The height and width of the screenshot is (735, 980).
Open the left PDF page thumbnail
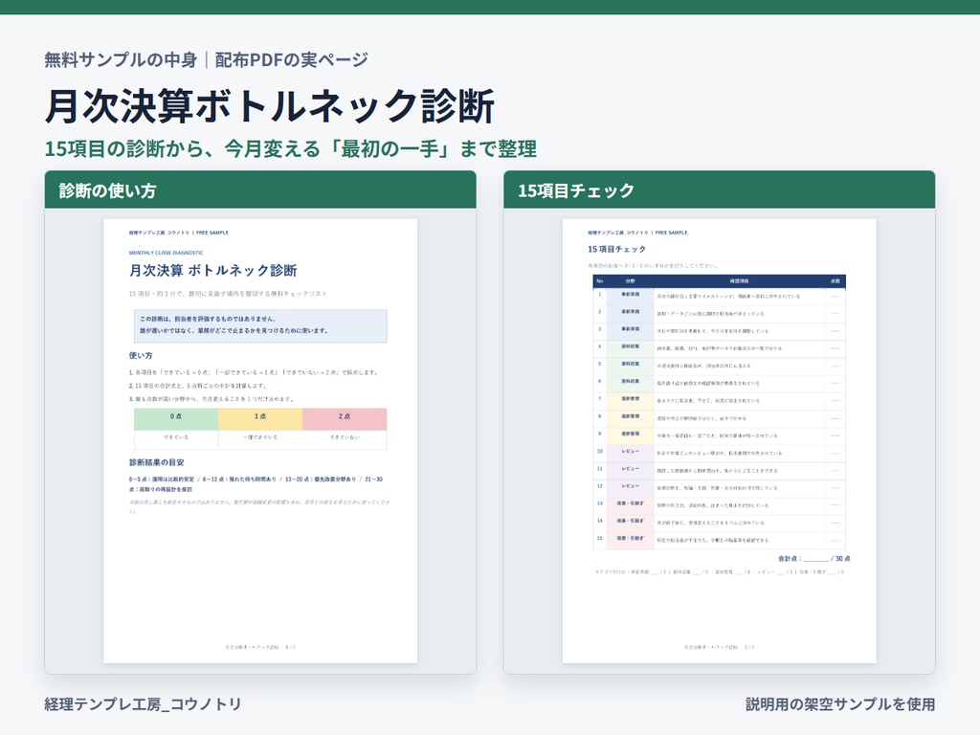click(260, 440)
